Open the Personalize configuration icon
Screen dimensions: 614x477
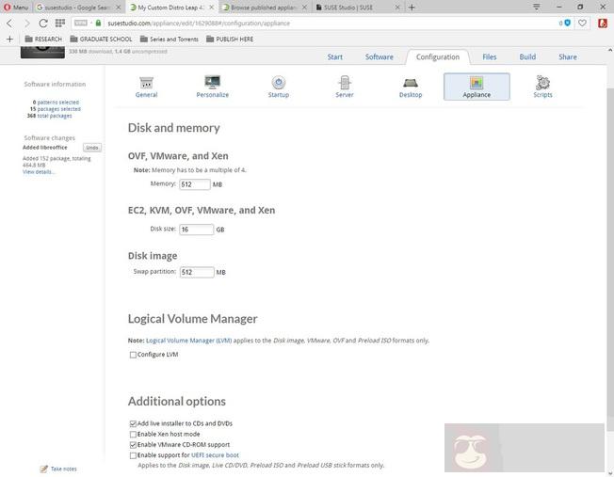[212, 87]
